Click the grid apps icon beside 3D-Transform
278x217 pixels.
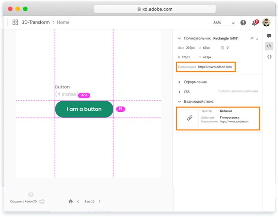[15, 22]
